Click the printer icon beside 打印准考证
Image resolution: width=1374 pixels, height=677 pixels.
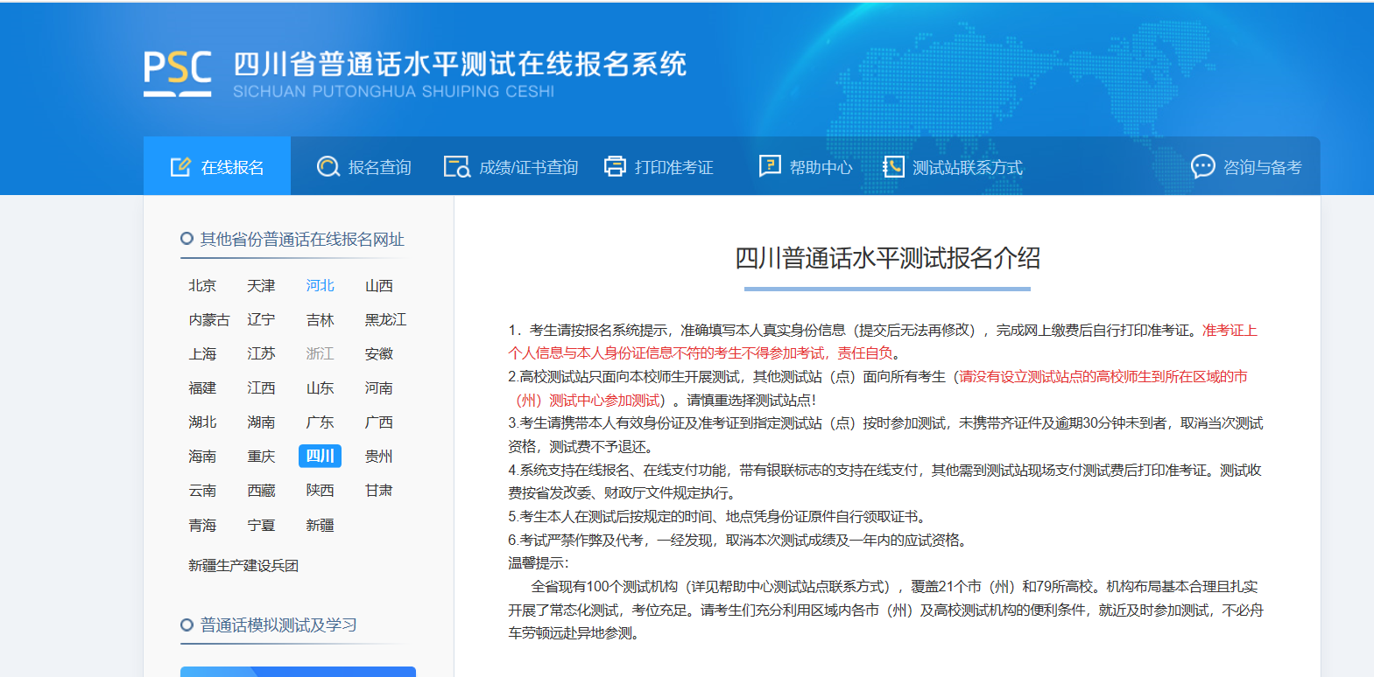[x=616, y=166]
